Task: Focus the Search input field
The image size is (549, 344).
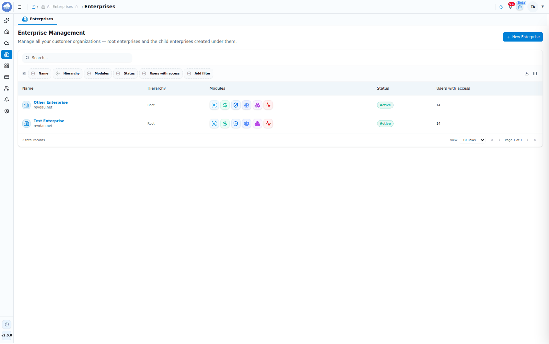Action: [x=77, y=58]
